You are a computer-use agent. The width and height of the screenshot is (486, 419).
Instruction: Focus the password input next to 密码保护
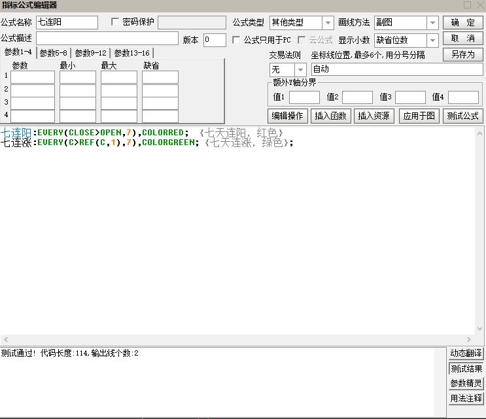[192, 23]
